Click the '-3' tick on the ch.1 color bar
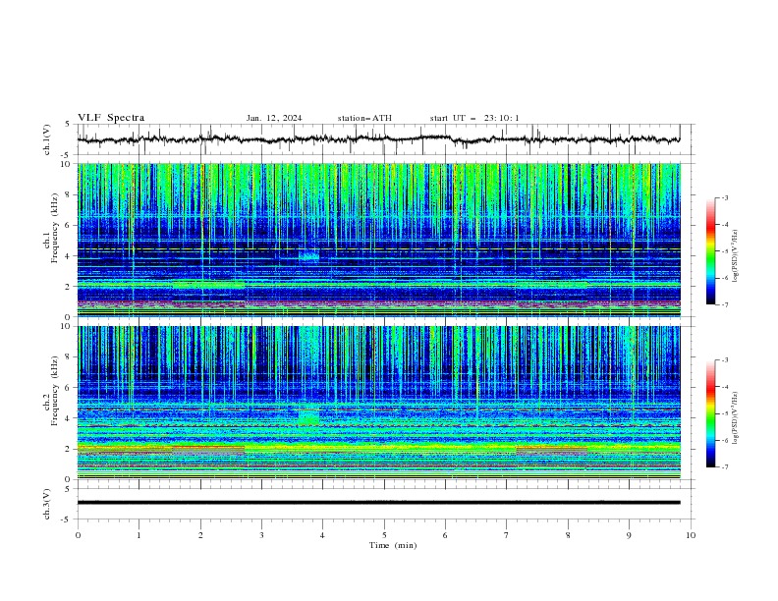 tap(724, 197)
